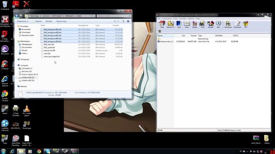275x154 pixels.
Task: Select Lokale schijf (G:) in sidebar
Action: point(28,77)
